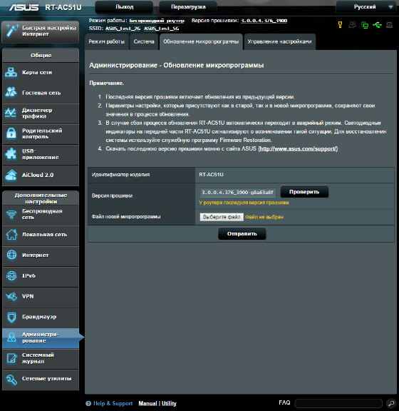This screenshot has width=399, height=411.
Task: Click the Help & Support footer link
Action: pos(113,403)
